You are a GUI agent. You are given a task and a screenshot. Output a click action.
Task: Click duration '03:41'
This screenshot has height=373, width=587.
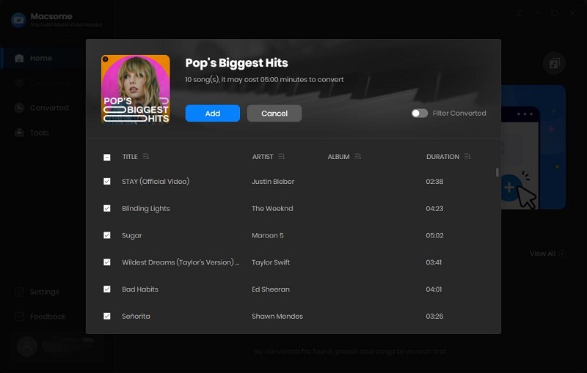(x=434, y=262)
